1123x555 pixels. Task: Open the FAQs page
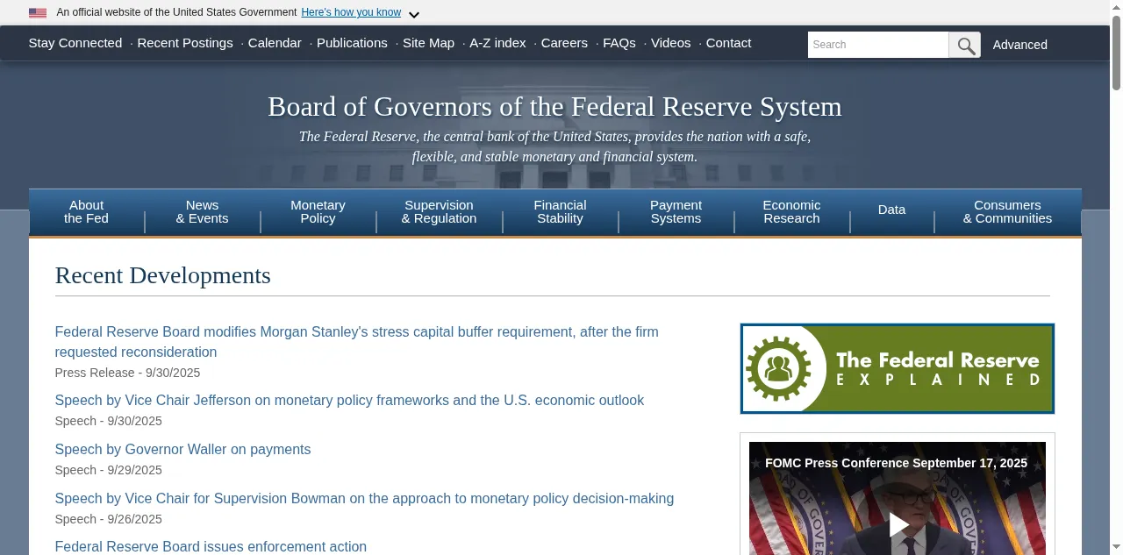pos(619,43)
